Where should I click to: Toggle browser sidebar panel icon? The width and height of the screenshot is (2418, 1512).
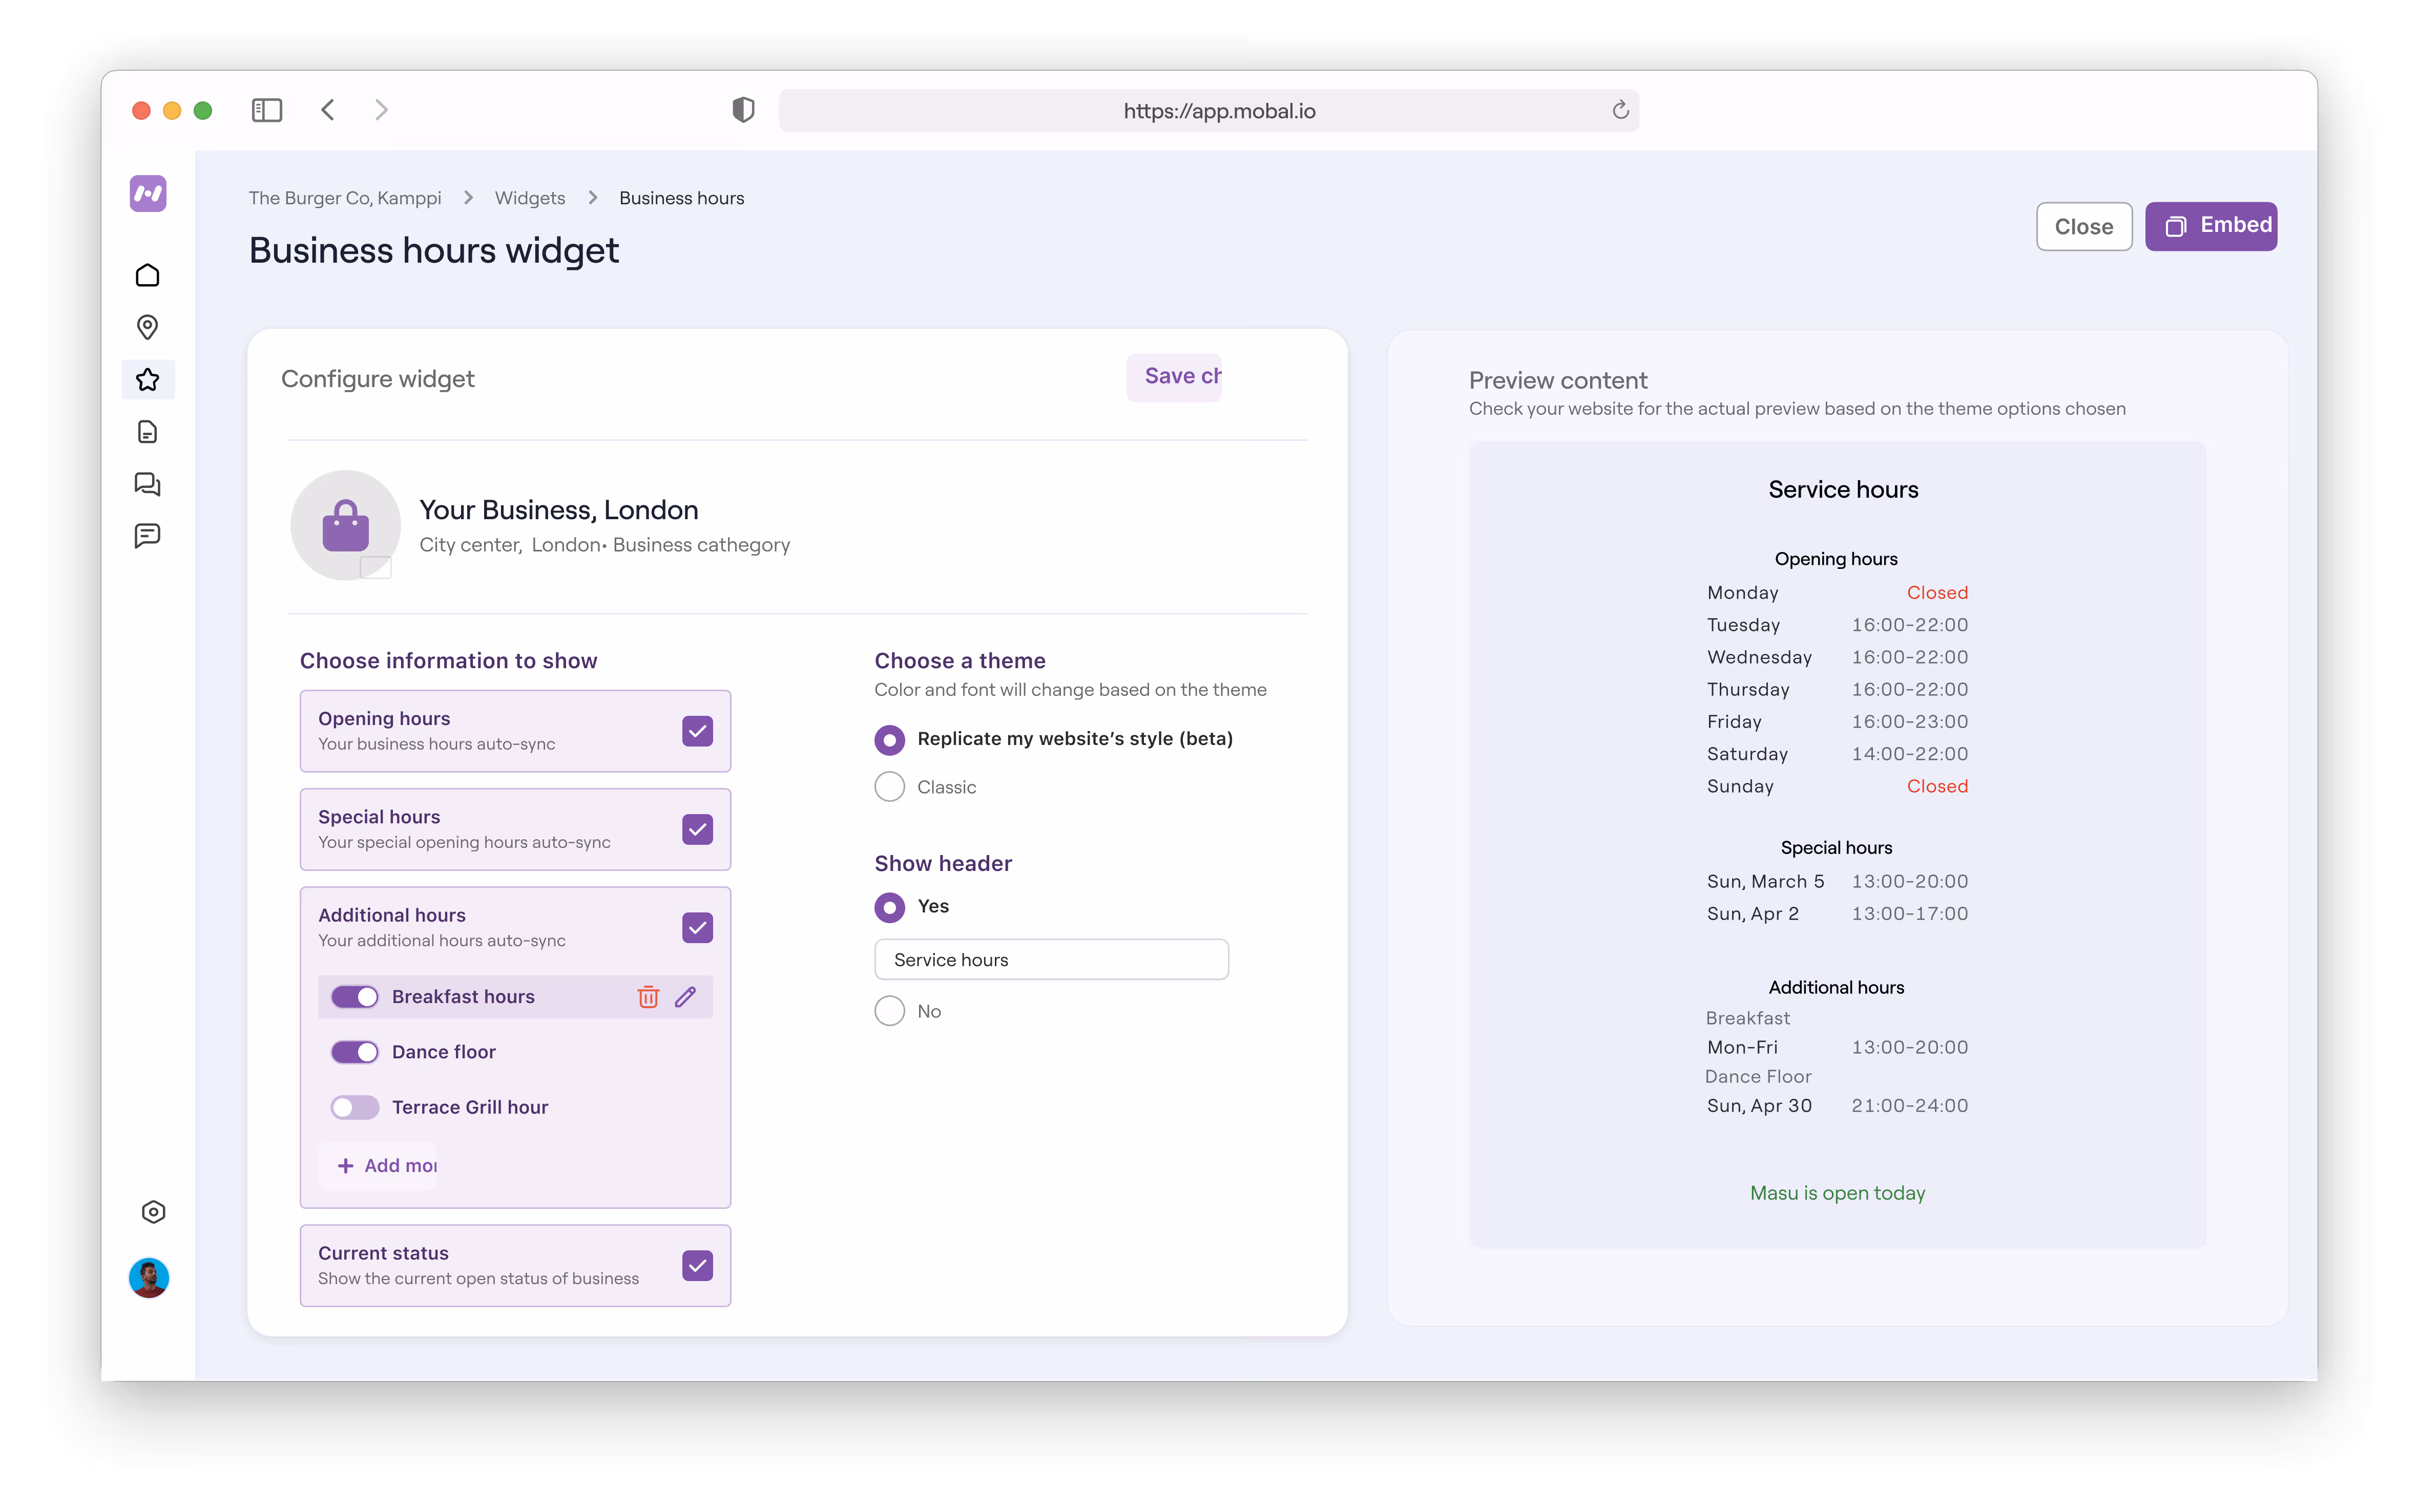[x=267, y=110]
